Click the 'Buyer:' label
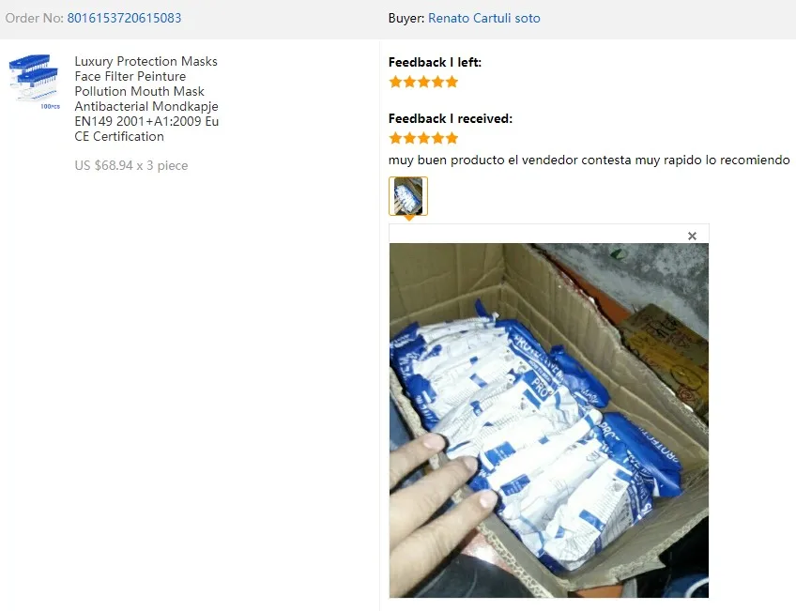The width and height of the screenshot is (796, 611). coord(406,18)
